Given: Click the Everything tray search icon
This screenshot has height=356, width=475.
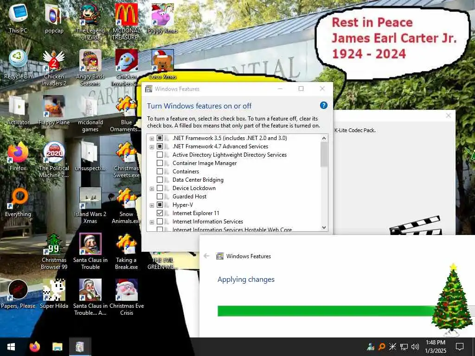Looking at the screenshot, I should pyautogui.click(x=382, y=347).
